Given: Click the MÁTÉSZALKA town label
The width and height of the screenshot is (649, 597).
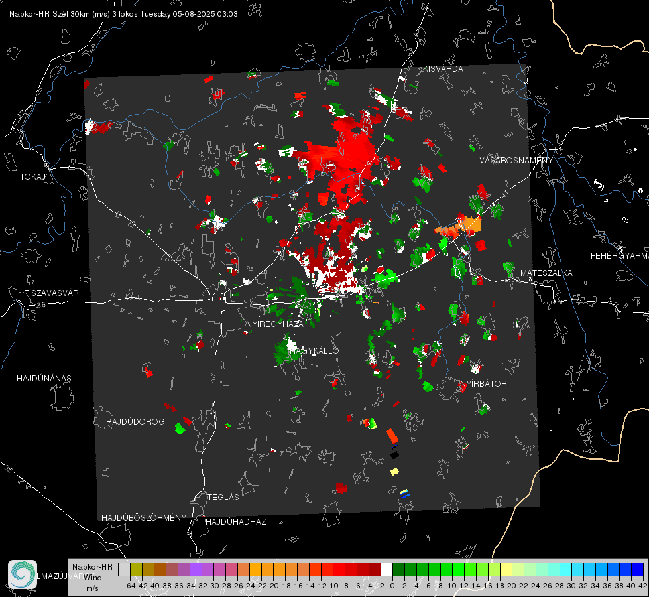Looking at the screenshot, I should tap(546, 273).
